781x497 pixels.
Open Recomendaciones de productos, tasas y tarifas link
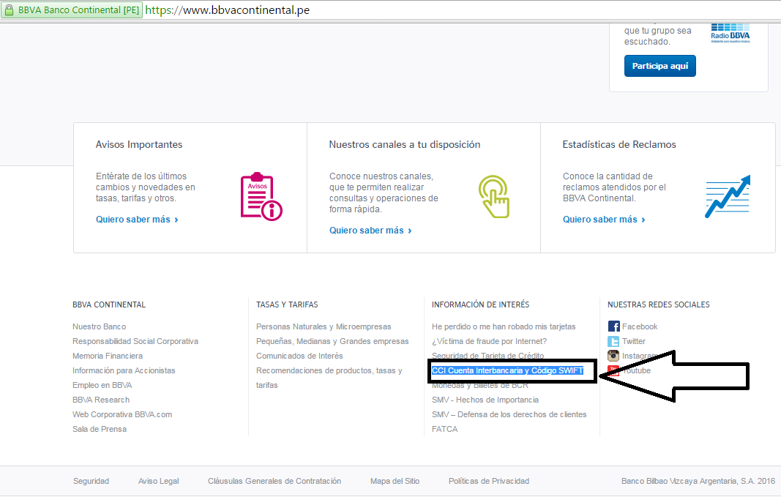point(329,378)
